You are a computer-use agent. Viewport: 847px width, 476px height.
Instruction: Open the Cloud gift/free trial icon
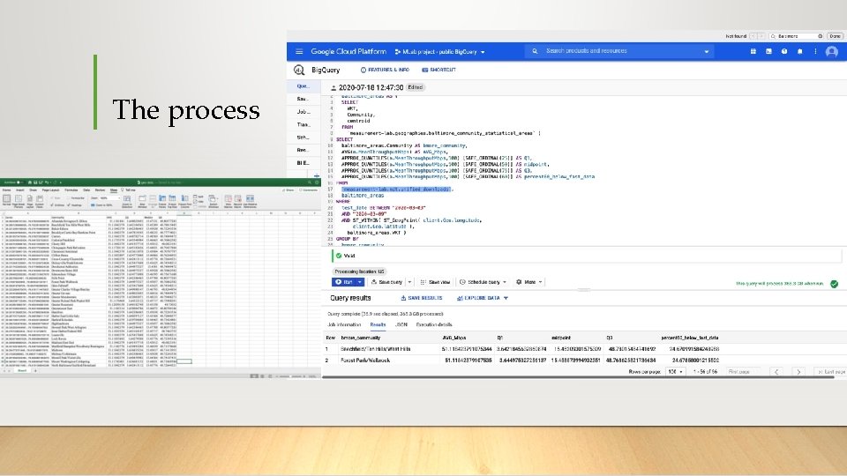point(753,51)
